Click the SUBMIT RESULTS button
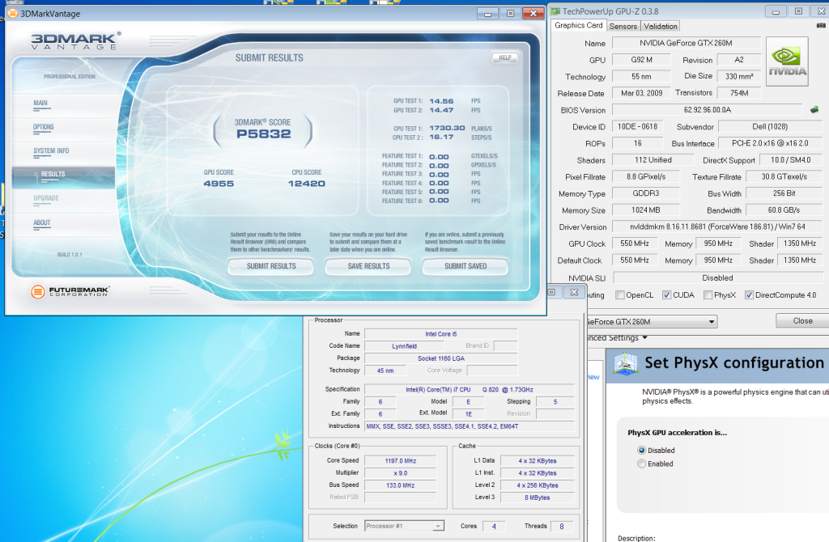This screenshot has width=829, height=542. 270,266
